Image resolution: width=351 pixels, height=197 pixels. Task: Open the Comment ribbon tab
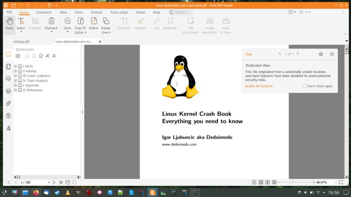[x=44, y=13]
